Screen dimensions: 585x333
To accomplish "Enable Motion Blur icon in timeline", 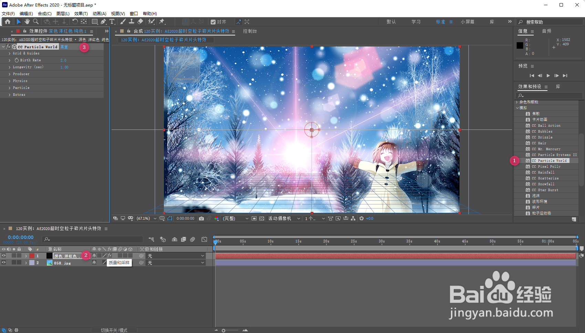I will [x=192, y=239].
